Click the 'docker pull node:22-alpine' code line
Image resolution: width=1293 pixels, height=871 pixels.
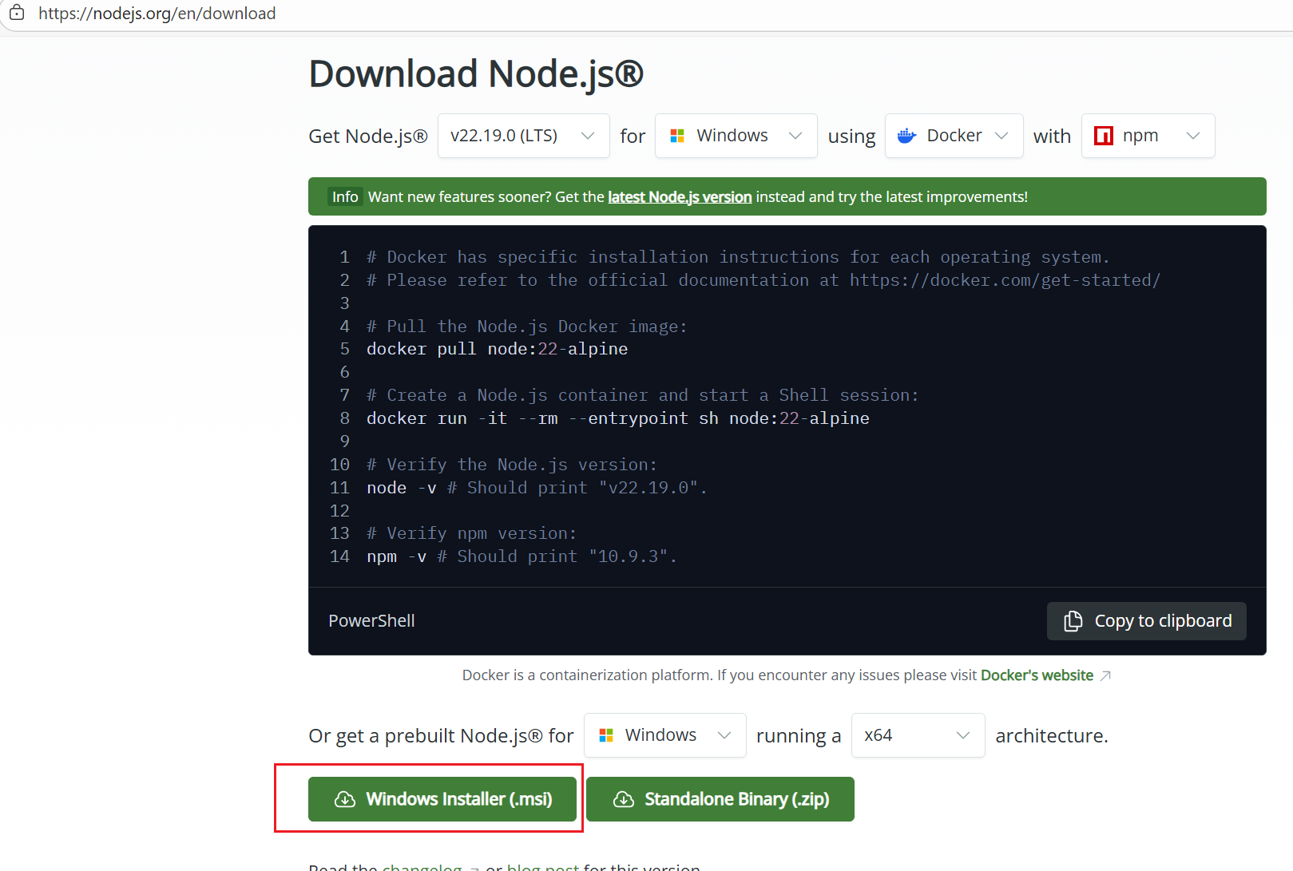click(497, 349)
